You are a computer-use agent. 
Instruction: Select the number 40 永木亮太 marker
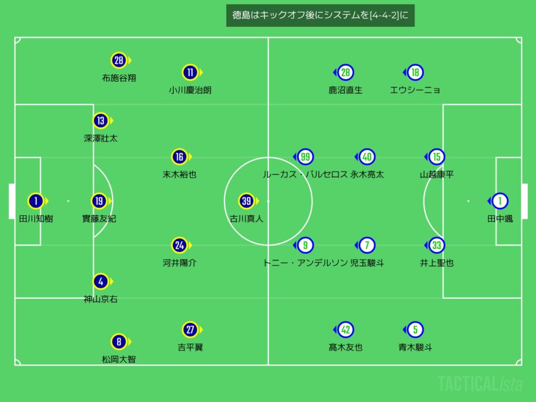click(x=367, y=157)
